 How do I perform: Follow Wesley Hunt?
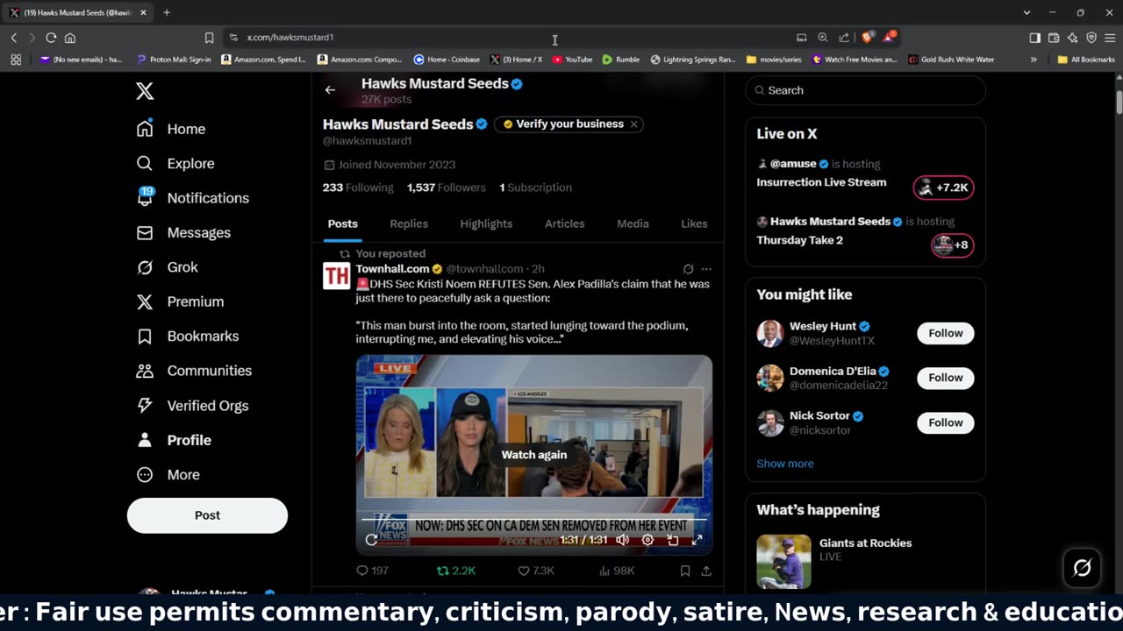pos(946,333)
